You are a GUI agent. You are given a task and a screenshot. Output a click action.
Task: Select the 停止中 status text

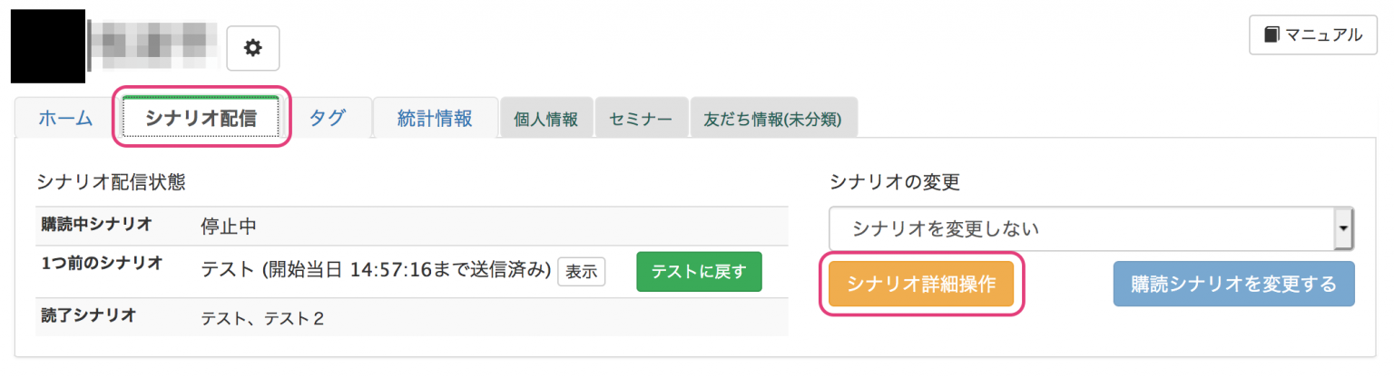coord(229,227)
